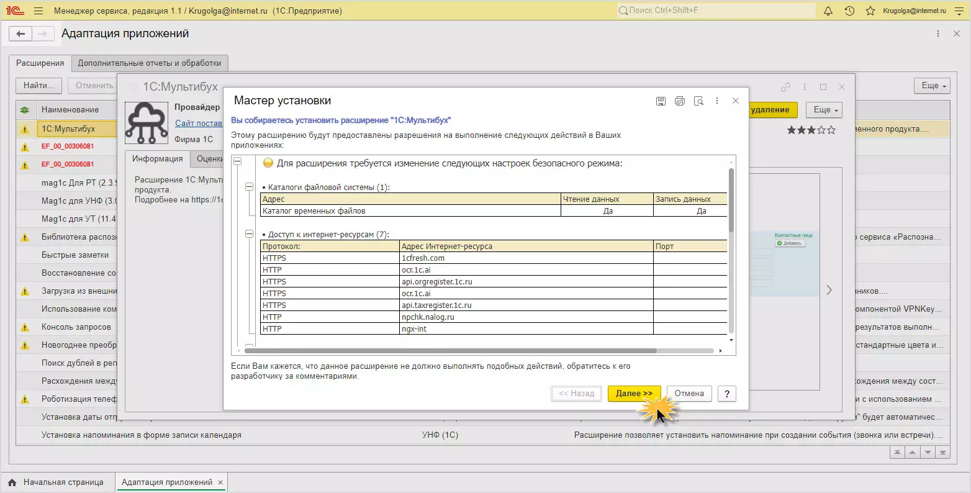Click the save icon in Мастер установки

(661, 101)
